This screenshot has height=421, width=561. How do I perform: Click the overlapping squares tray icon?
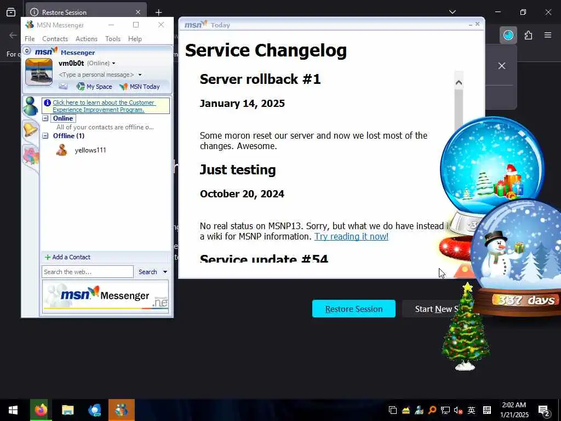click(392, 410)
